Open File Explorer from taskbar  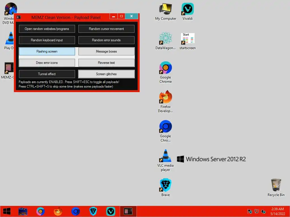pos(23,211)
